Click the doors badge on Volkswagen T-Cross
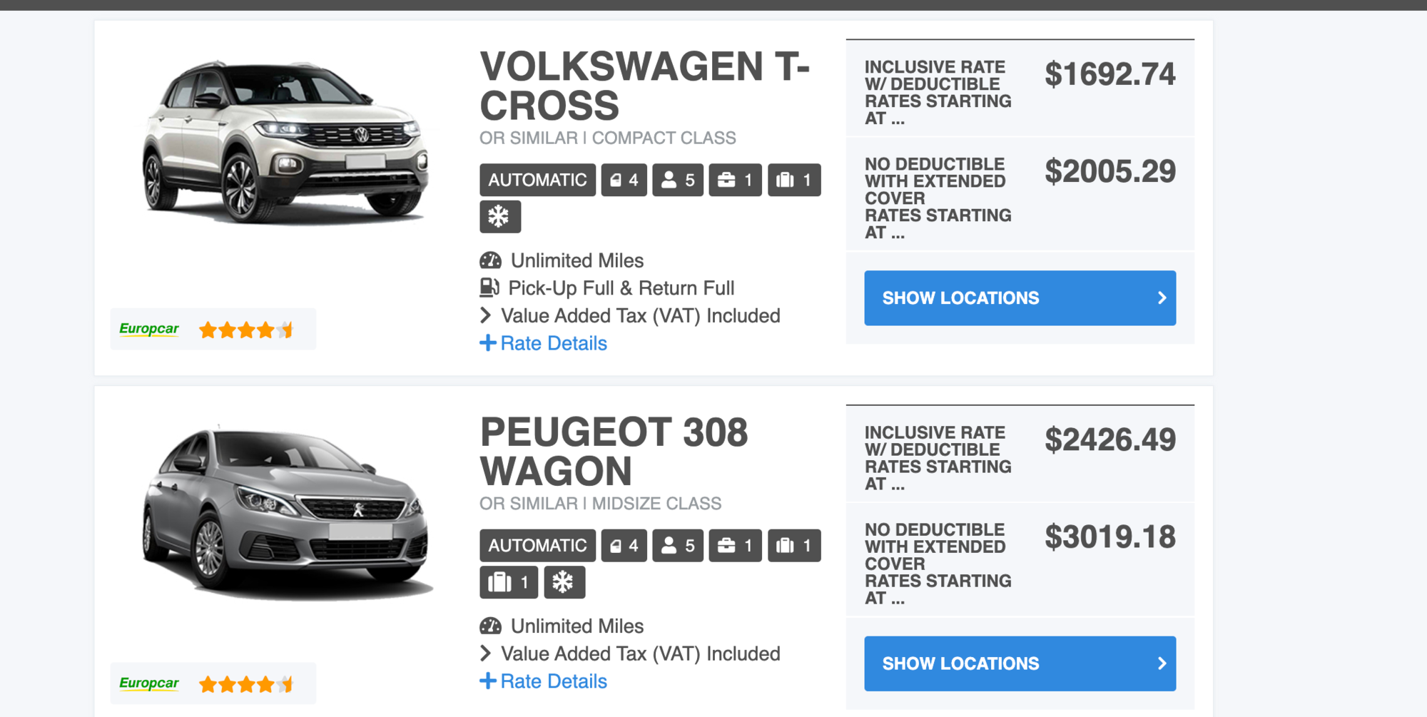 point(624,180)
